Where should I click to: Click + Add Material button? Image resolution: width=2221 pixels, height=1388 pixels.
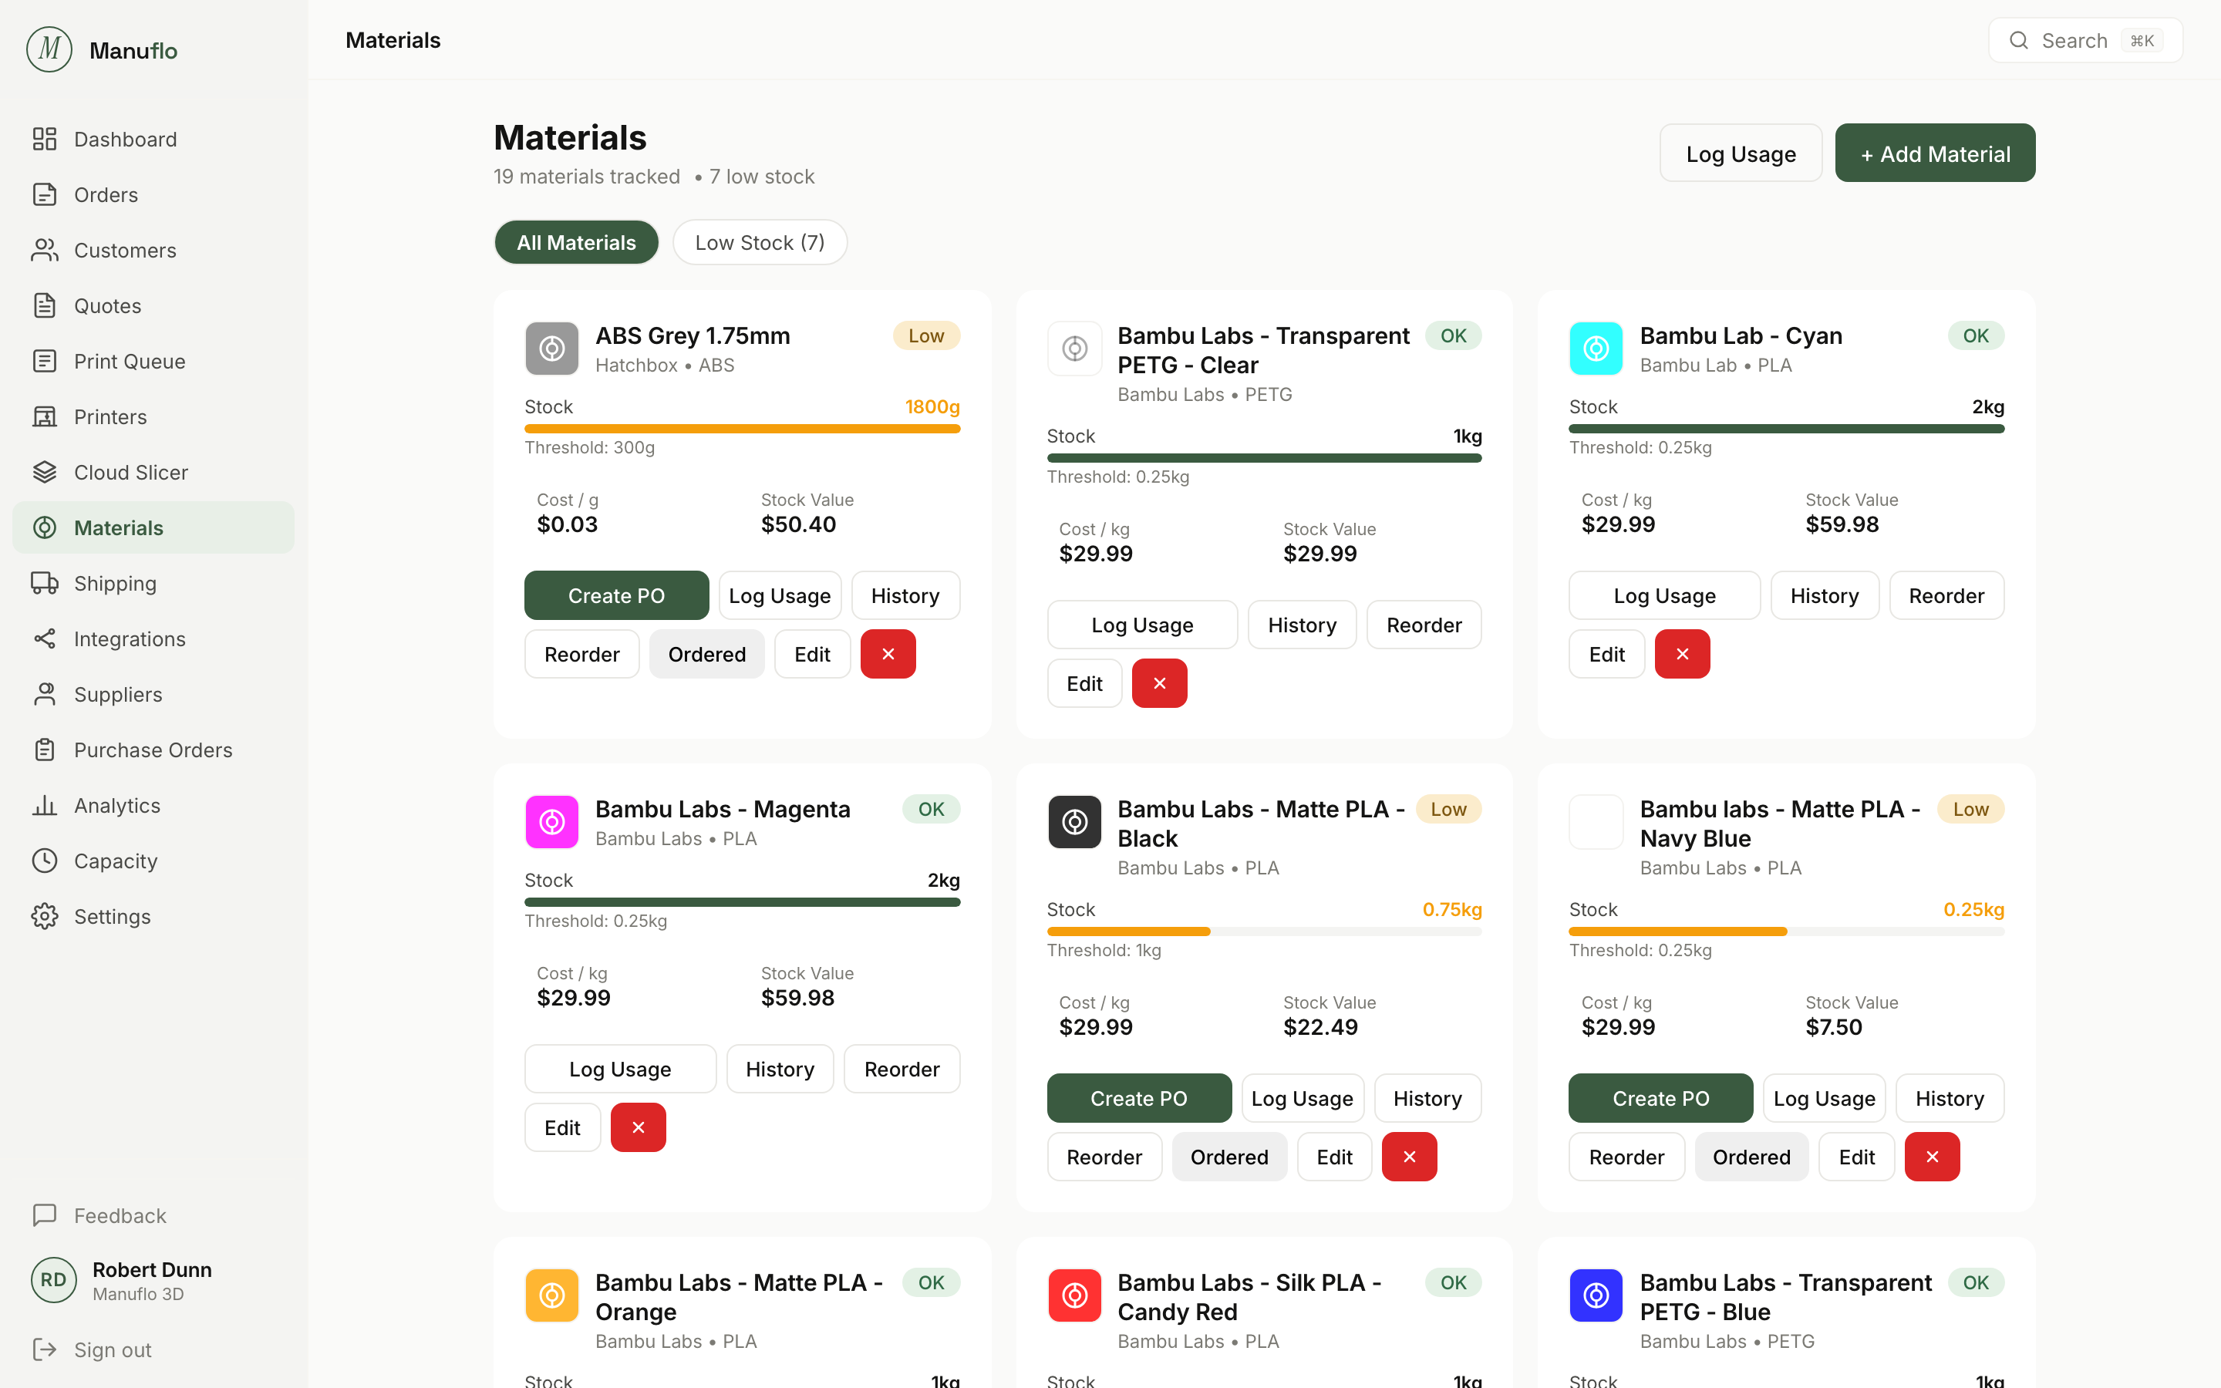(1935, 153)
